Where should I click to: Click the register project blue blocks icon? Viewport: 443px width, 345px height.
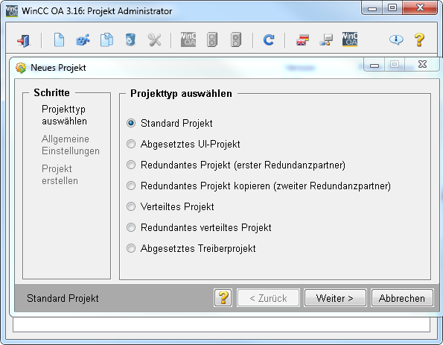click(x=83, y=40)
